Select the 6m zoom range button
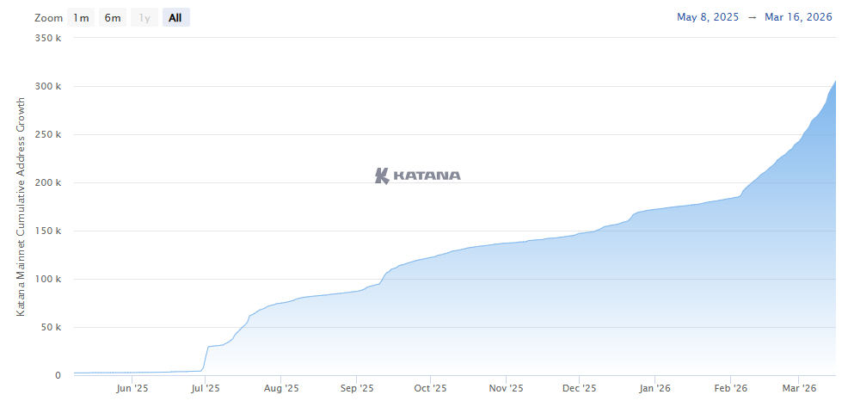This screenshot has height=407, width=848. point(113,17)
